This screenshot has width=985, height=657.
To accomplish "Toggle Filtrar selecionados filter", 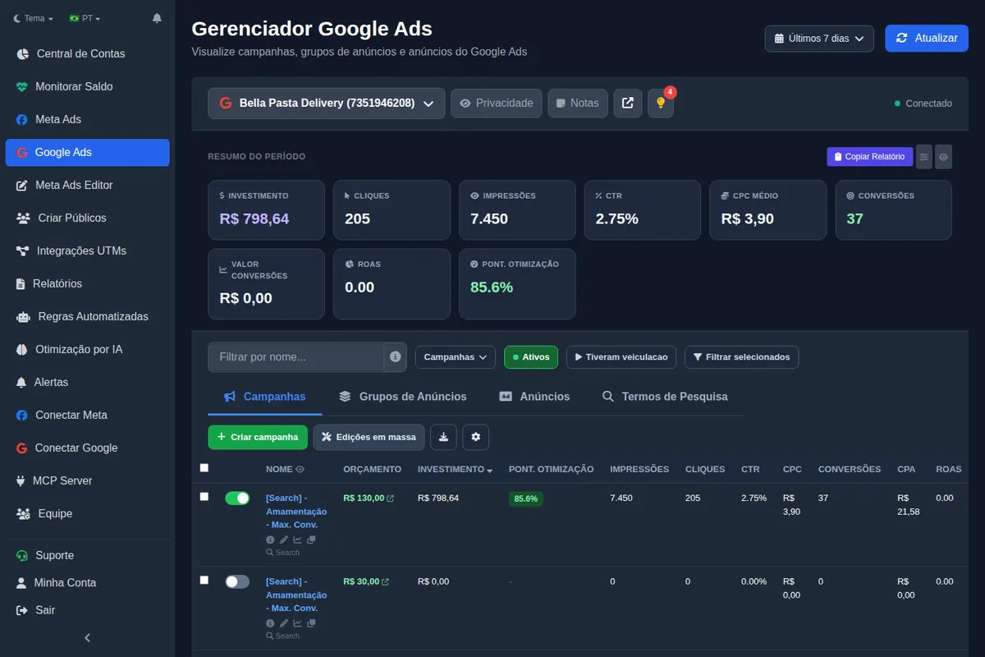I will (741, 357).
